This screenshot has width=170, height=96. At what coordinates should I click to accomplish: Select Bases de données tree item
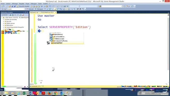11,19
